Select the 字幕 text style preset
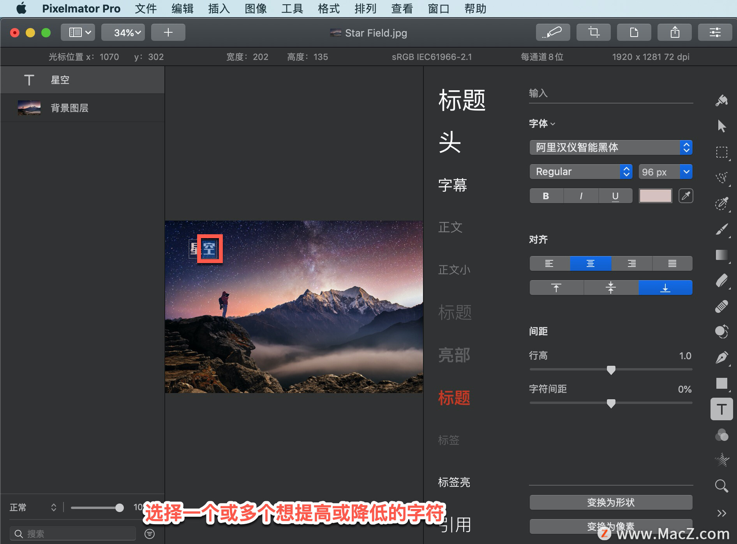This screenshot has width=737, height=544. point(453,185)
